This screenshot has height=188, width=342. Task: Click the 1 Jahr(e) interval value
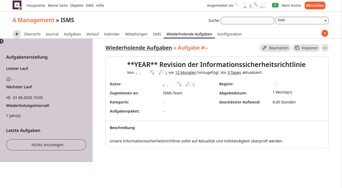pyautogui.click(x=13, y=116)
